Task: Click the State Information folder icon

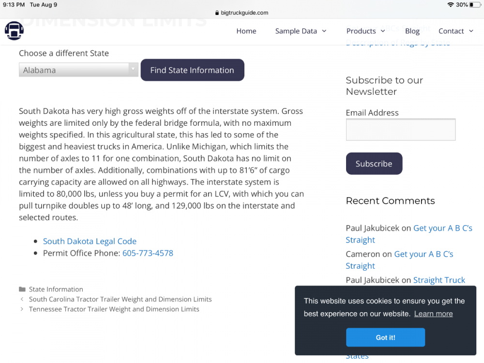Action: pyautogui.click(x=22, y=289)
